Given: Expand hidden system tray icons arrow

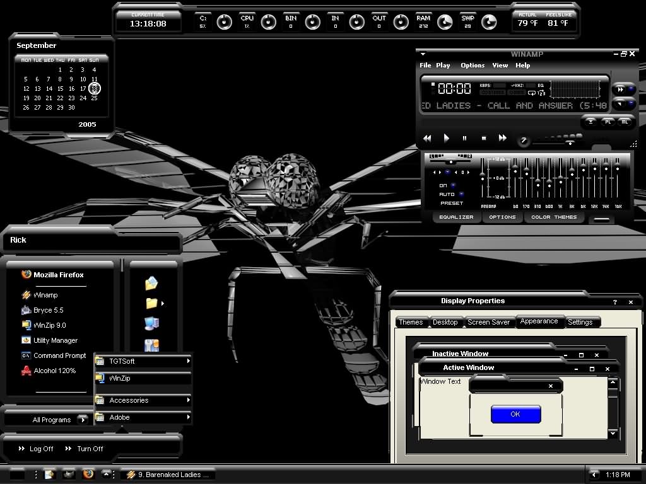Looking at the screenshot, I should point(593,475).
